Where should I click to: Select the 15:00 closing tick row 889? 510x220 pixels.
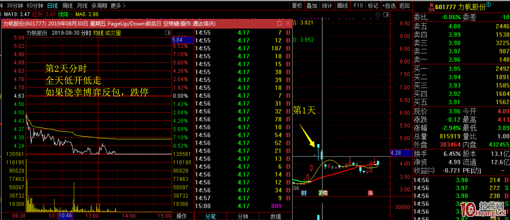pos(243,206)
